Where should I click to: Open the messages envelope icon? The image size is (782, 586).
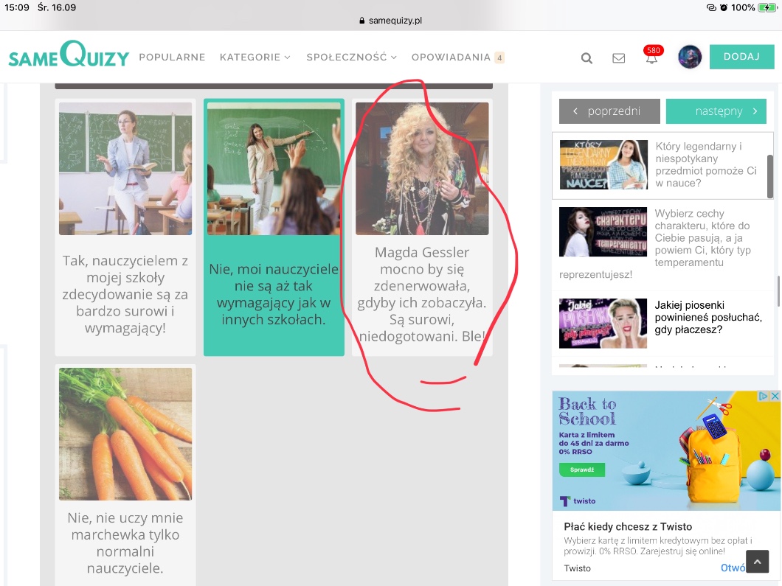pos(619,58)
